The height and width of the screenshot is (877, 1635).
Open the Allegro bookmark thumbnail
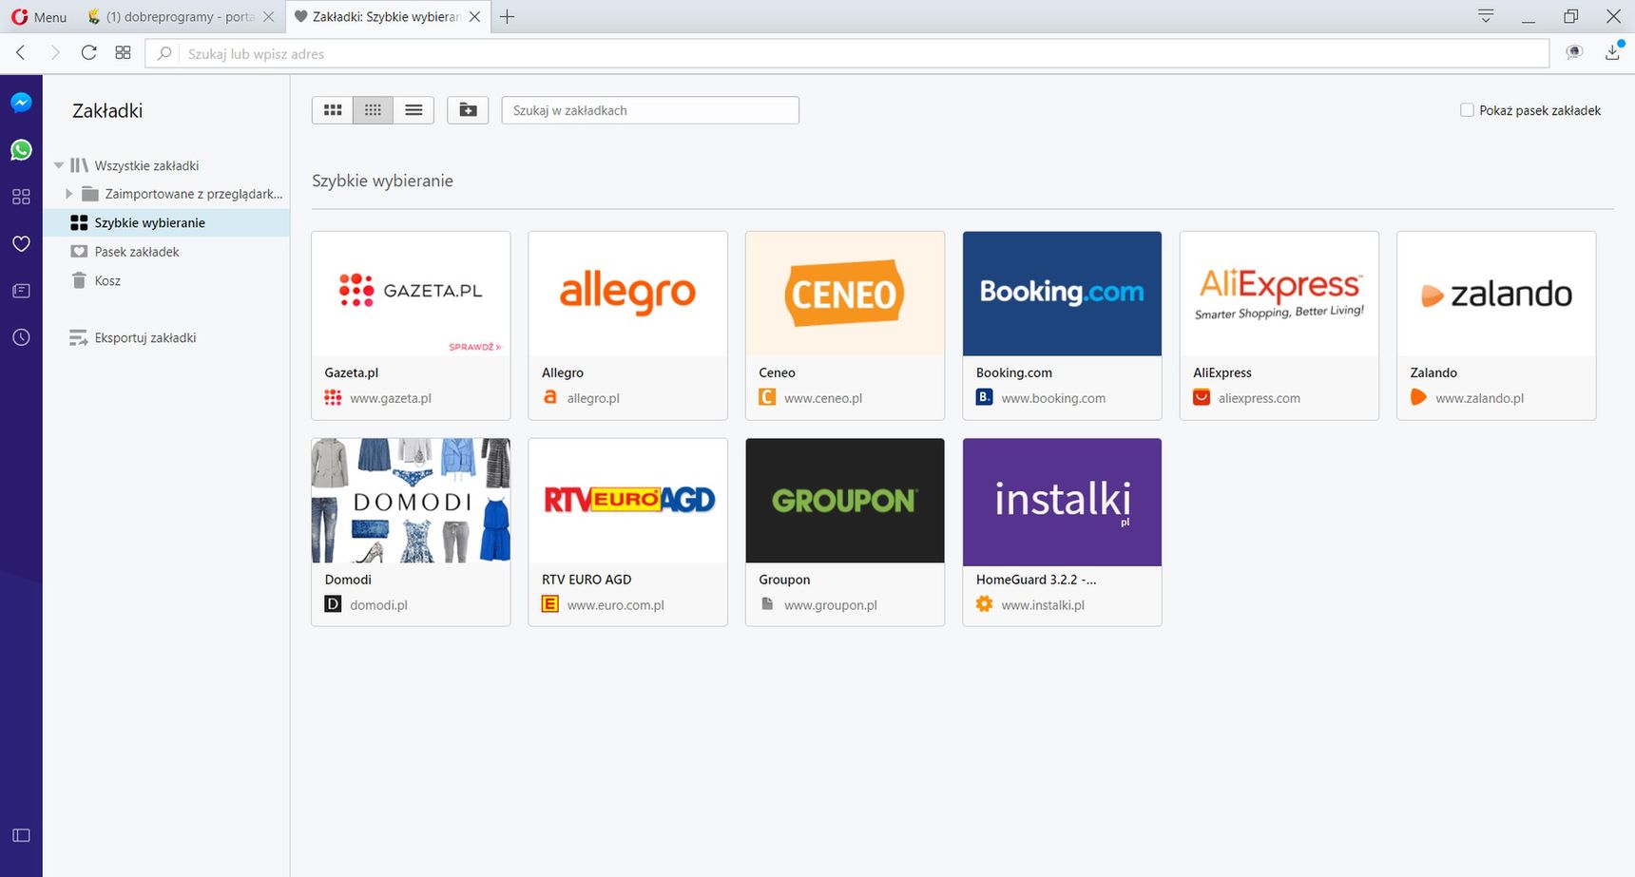click(x=627, y=294)
